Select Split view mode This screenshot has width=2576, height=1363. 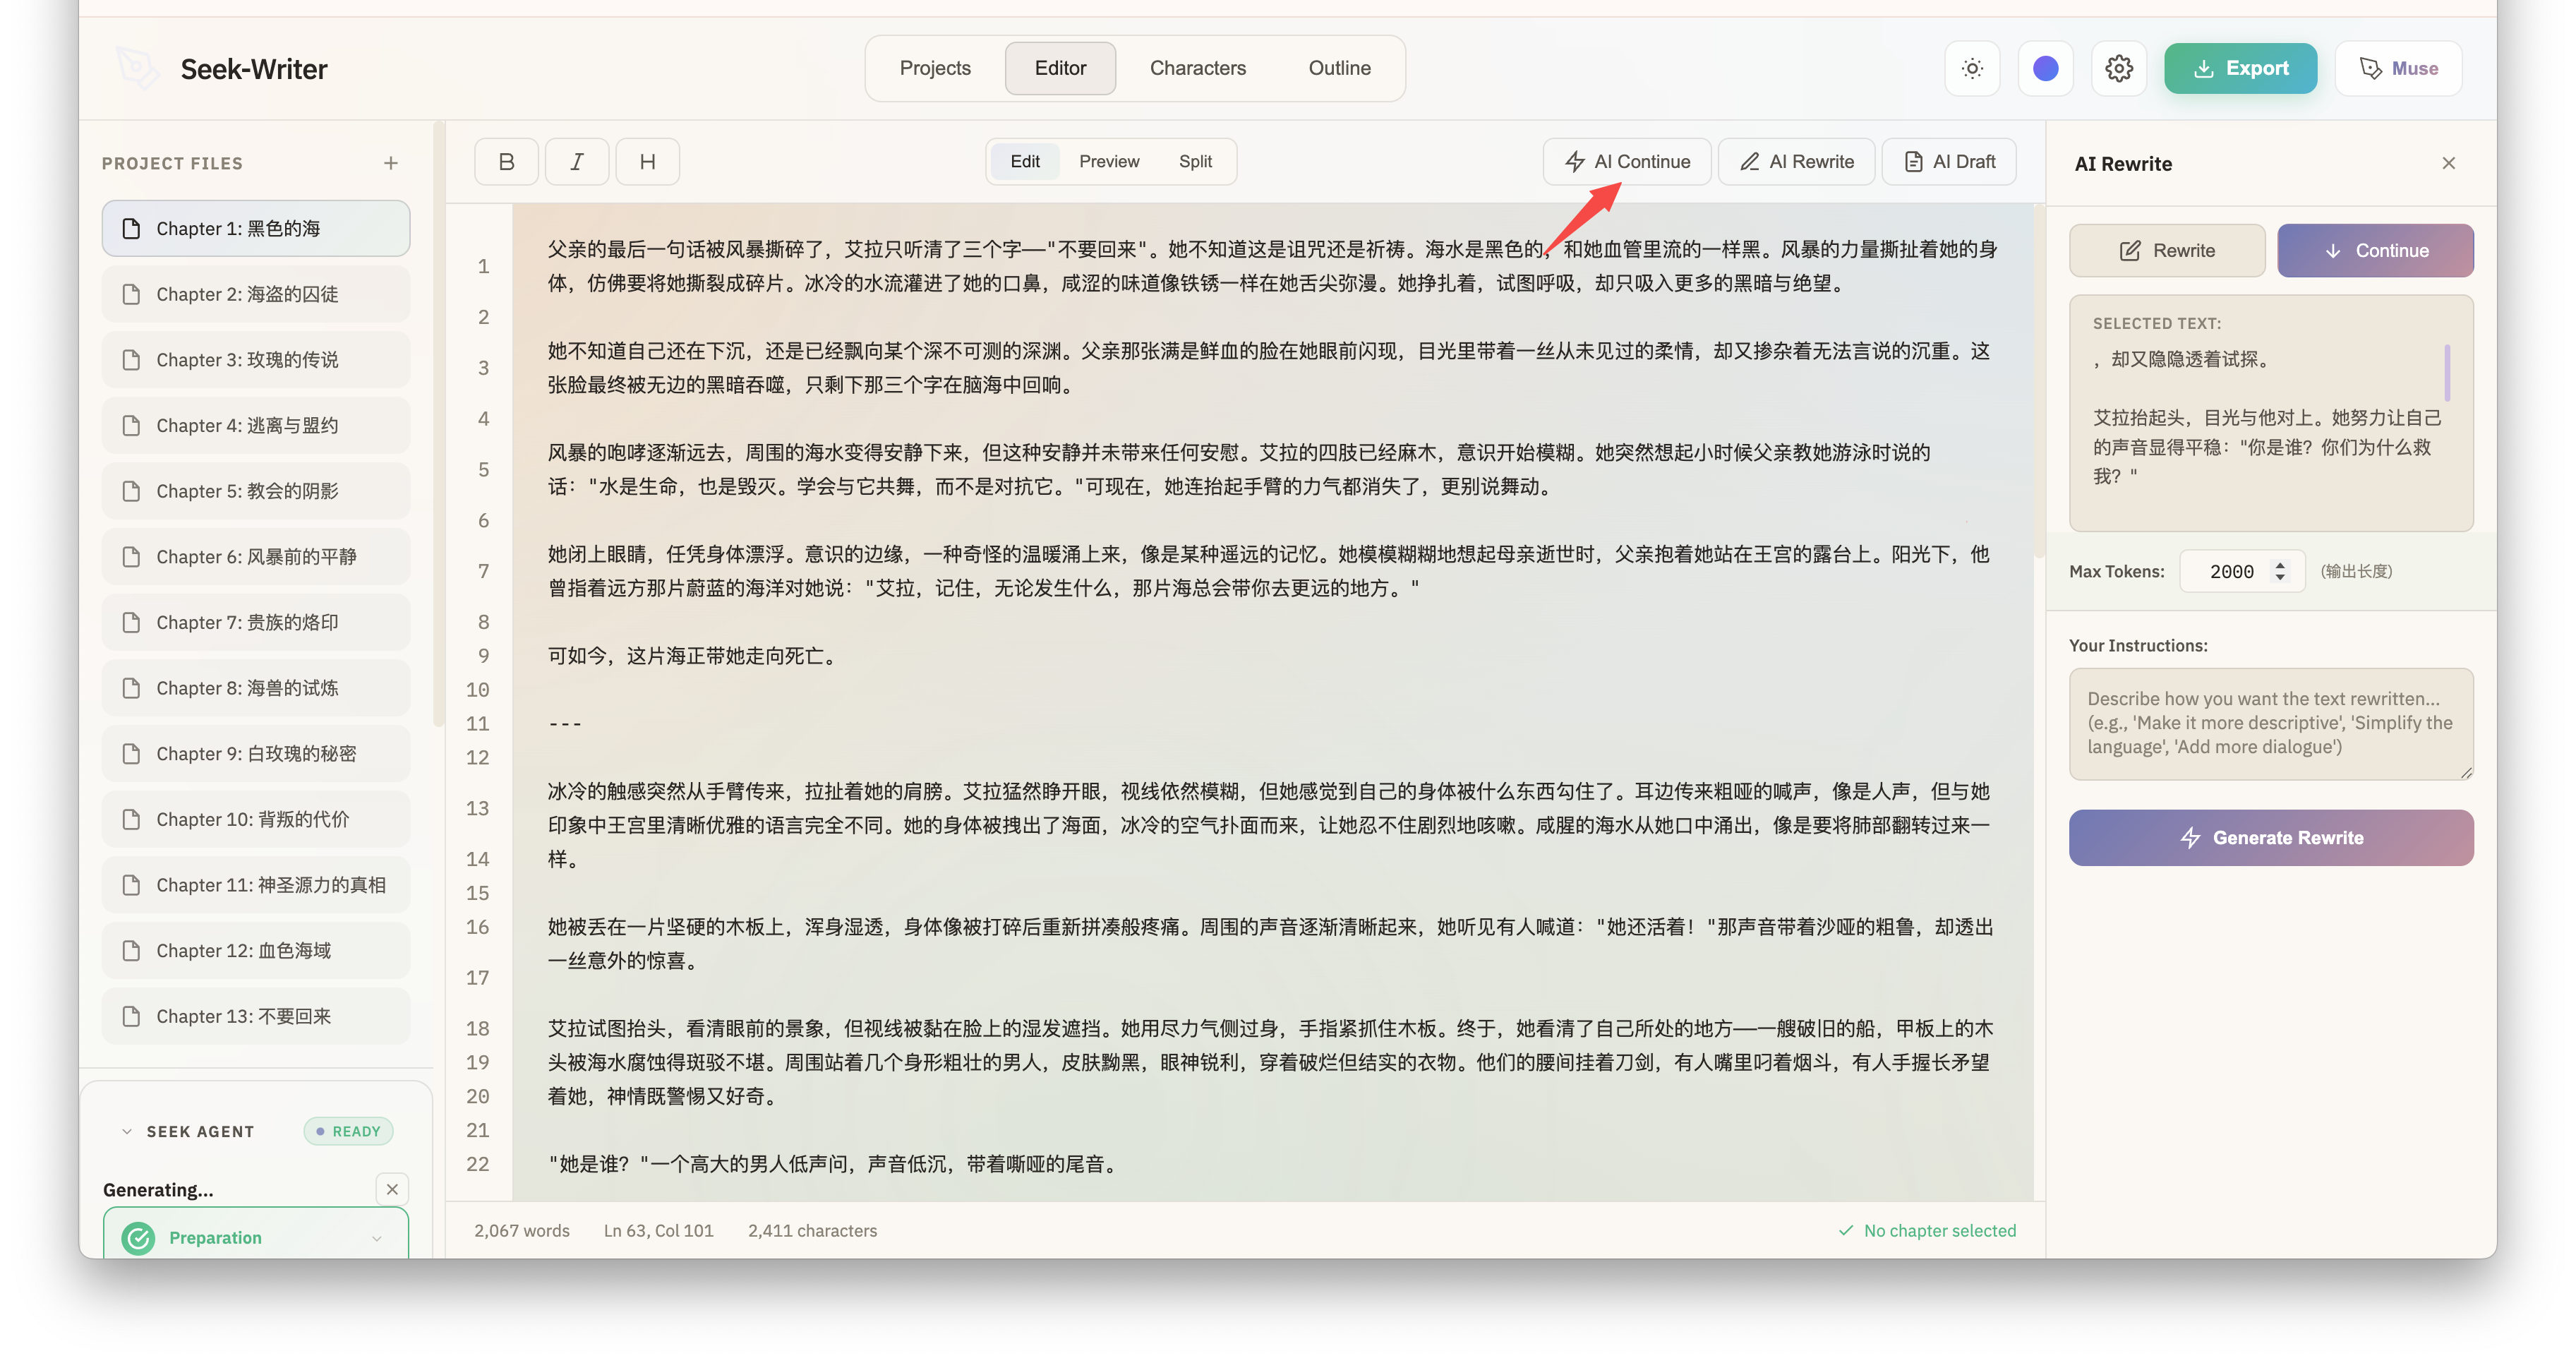[x=1195, y=161]
